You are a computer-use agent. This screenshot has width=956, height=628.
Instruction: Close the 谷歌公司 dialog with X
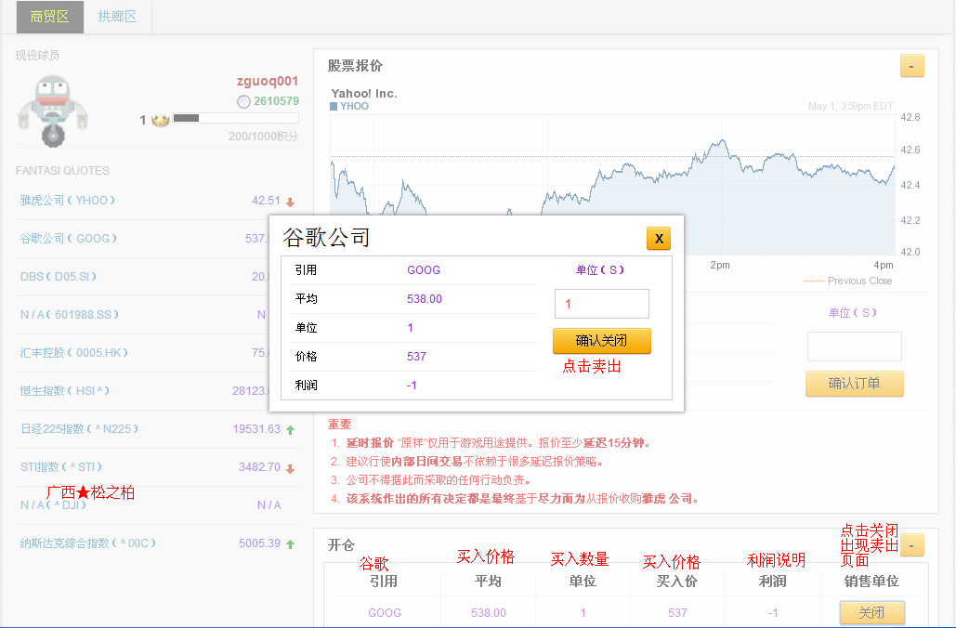[x=659, y=239]
